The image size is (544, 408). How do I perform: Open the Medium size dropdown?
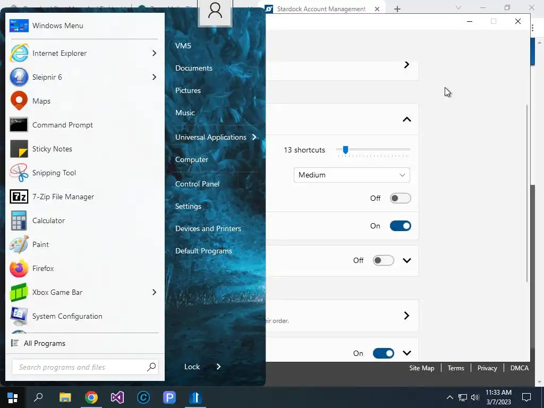(352, 175)
